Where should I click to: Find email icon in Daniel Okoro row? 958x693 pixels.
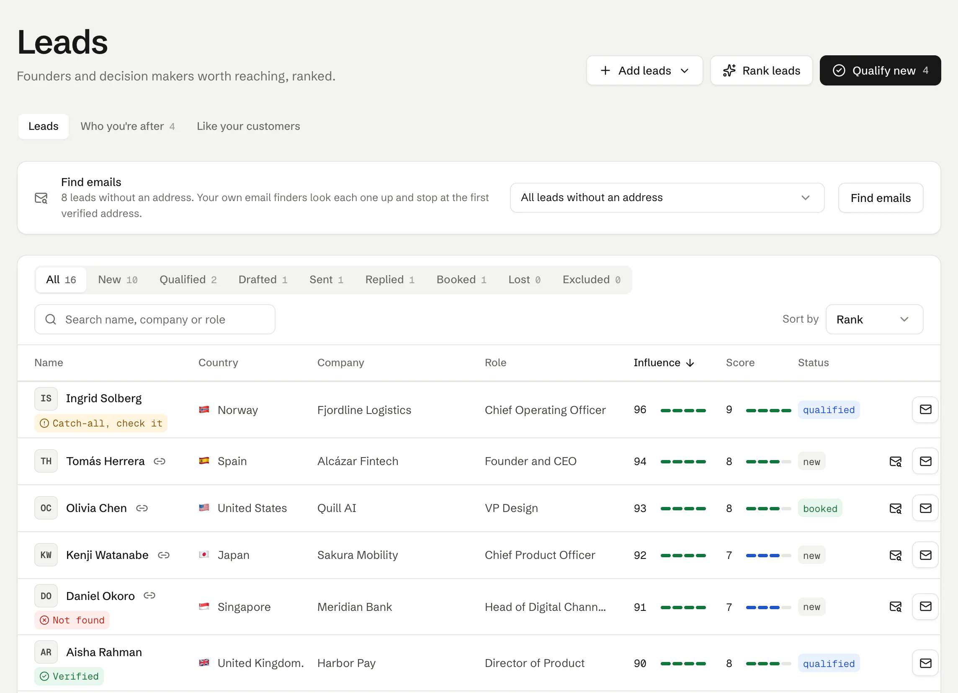coord(896,607)
